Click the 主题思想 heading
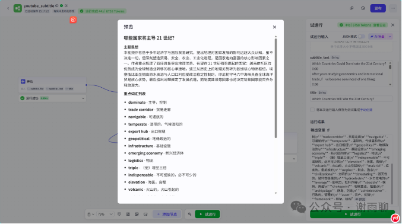The image size is (402, 224). 131,47
